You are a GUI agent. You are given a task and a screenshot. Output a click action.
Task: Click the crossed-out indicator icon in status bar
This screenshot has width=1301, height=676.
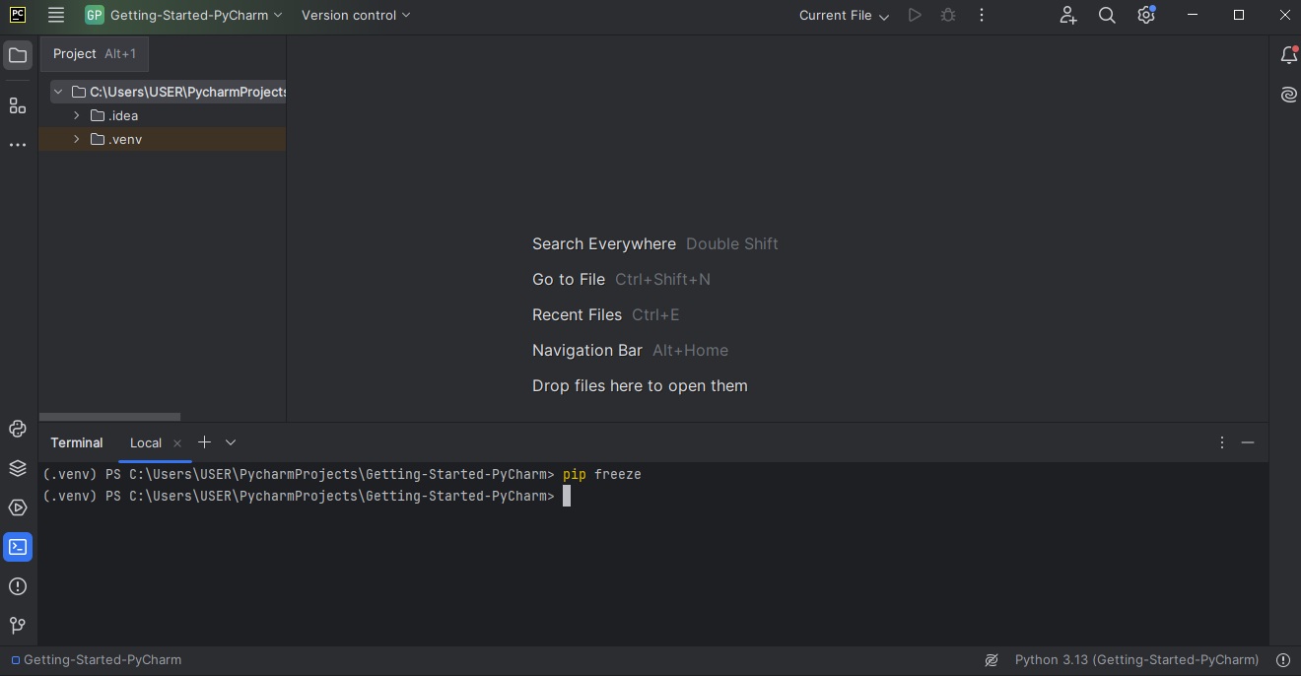(992, 659)
